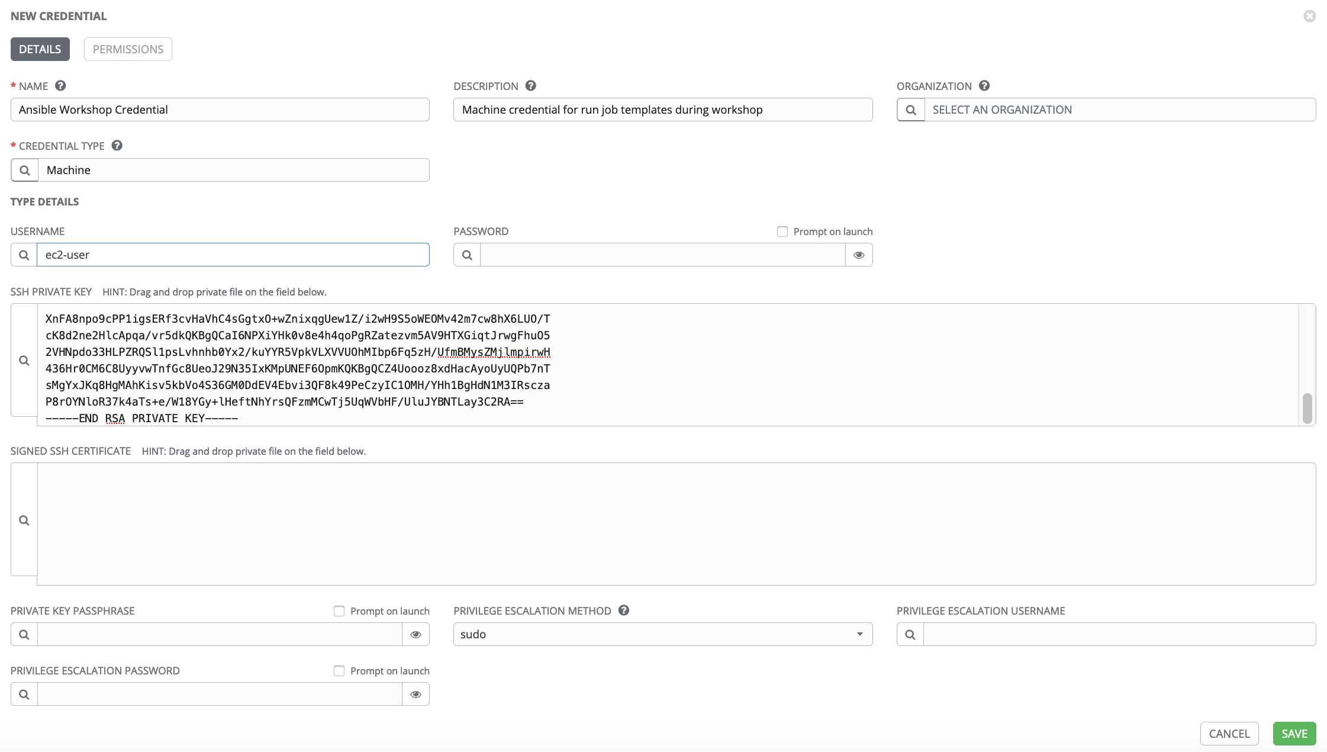The height and width of the screenshot is (752, 1327).
Task: Enable Prompt on launch for Password
Action: pyautogui.click(x=782, y=232)
